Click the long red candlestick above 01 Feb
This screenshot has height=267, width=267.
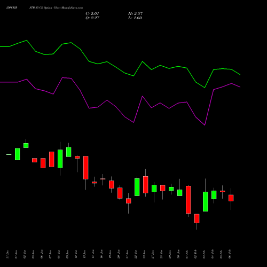(x=189, y=200)
